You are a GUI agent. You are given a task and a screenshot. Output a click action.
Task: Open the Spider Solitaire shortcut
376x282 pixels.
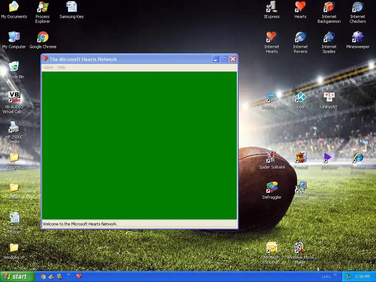coord(272,161)
